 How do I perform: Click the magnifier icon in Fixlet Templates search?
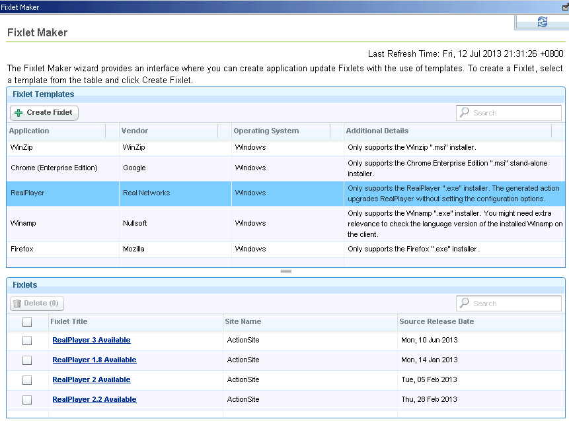click(466, 113)
